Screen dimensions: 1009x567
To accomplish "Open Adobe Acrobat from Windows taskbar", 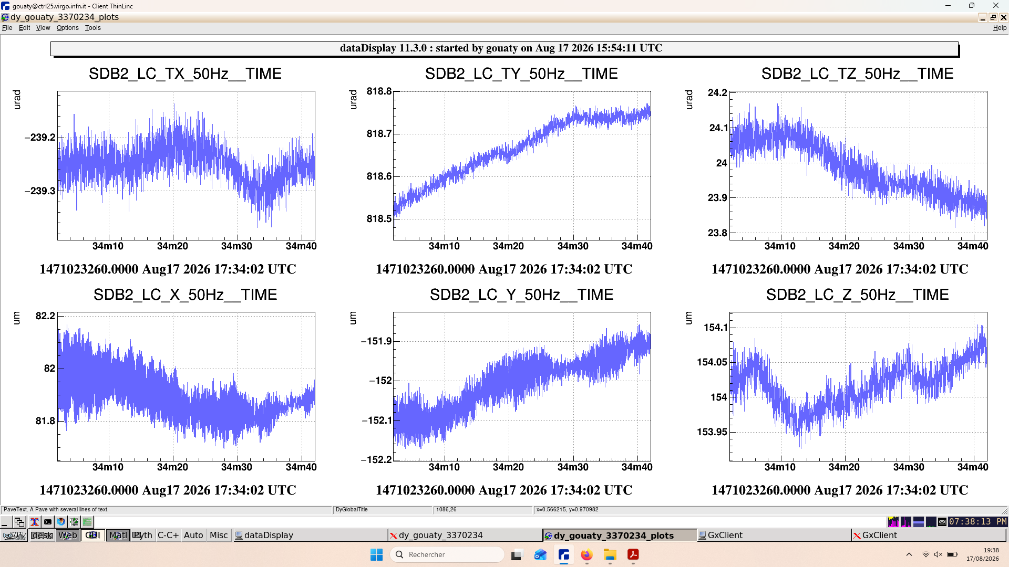I will [x=633, y=555].
